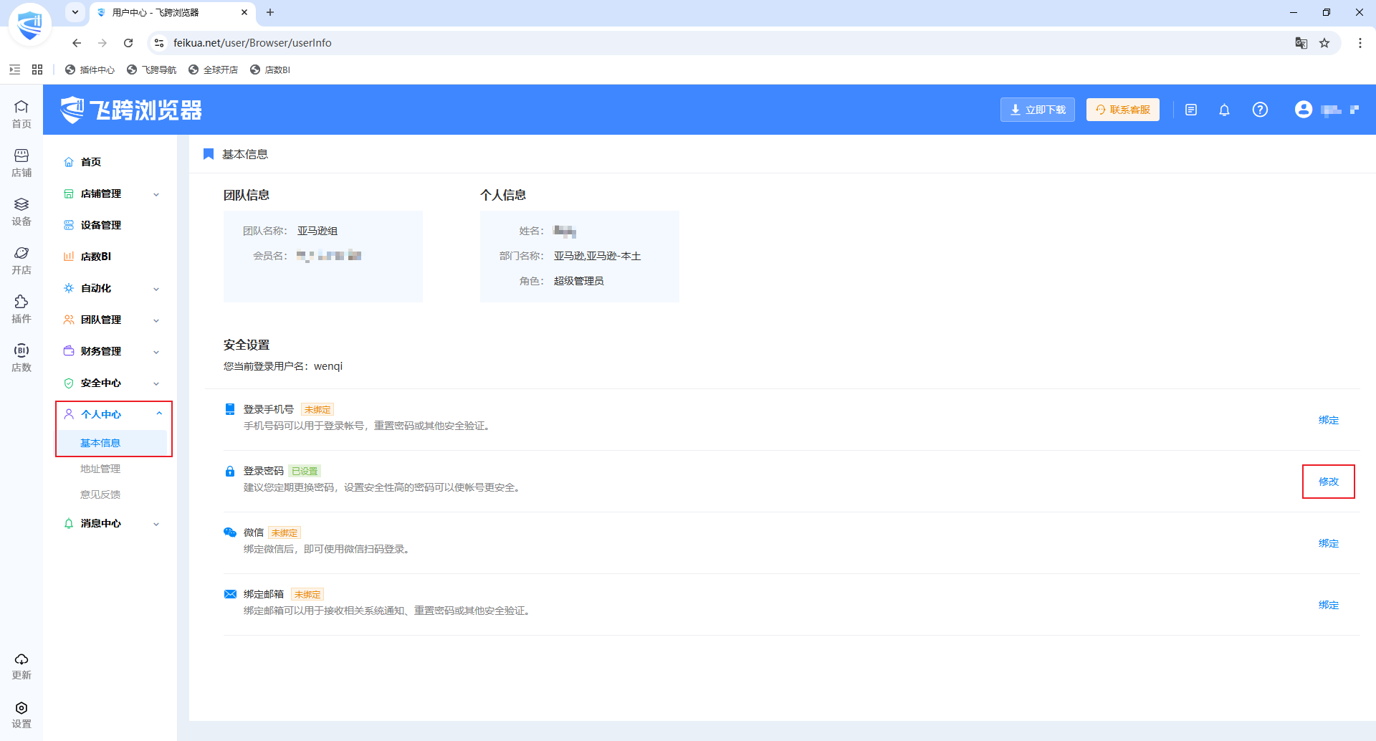This screenshot has height=741, width=1376.
Task: Expand the 消息中心 menu
Action: (x=112, y=523)
